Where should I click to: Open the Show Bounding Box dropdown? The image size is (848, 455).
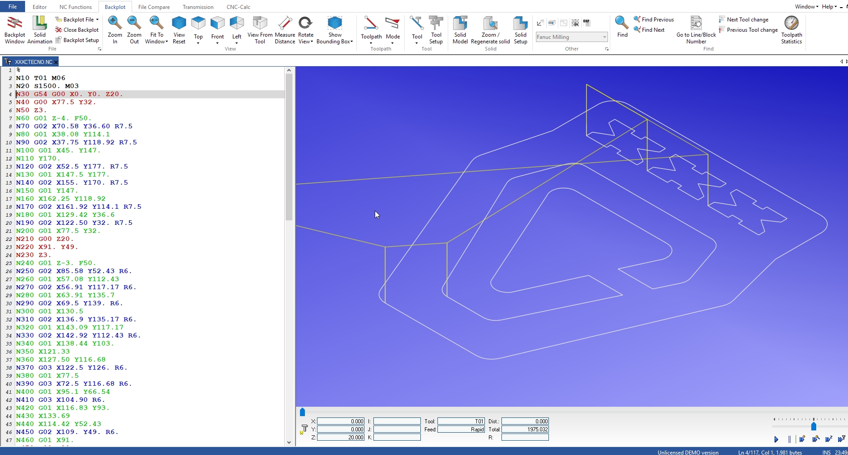click(334, 30)
